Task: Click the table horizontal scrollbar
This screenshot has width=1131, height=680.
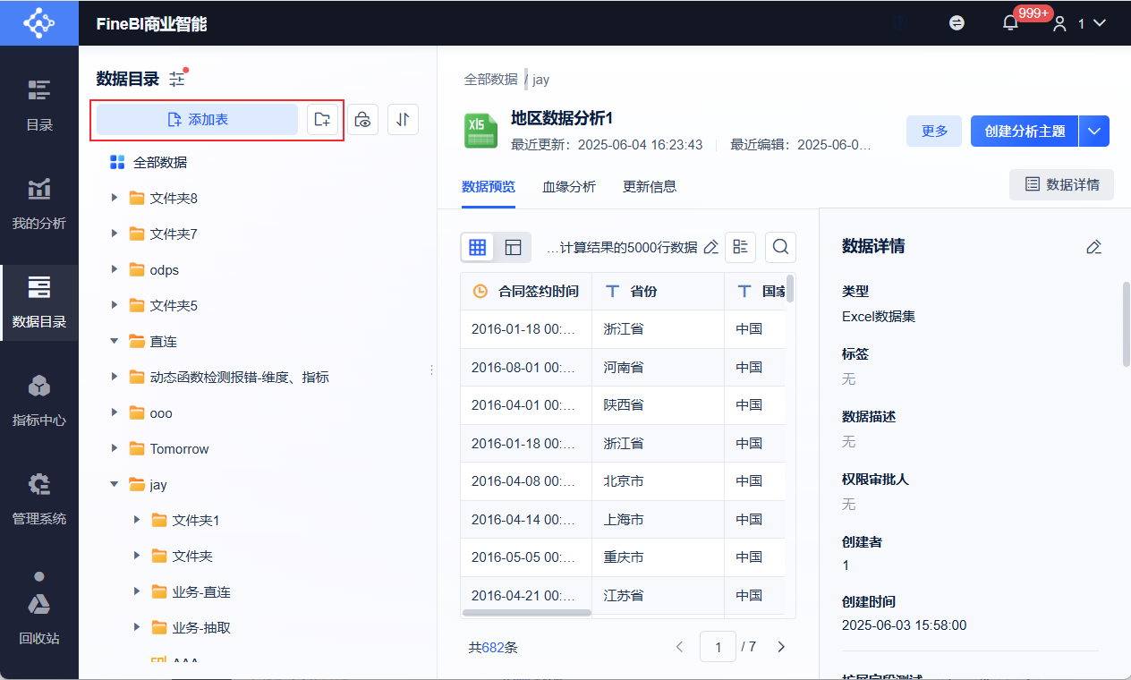Action: (x=527, y=613)
